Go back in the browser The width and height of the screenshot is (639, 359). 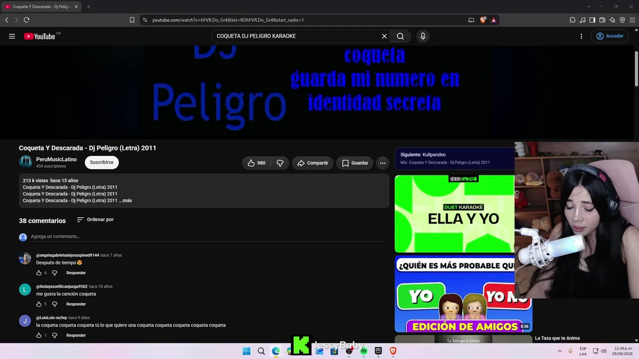point(6,20)
